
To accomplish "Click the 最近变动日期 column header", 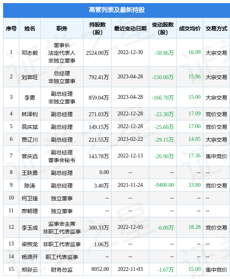I will [x=130, y=29].
